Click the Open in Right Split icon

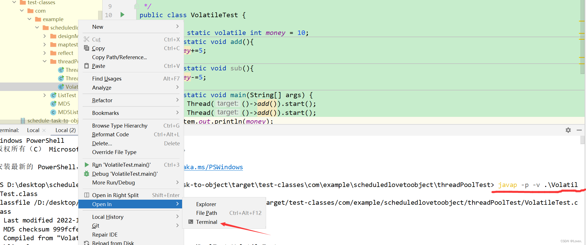click(x=87, y=195)
